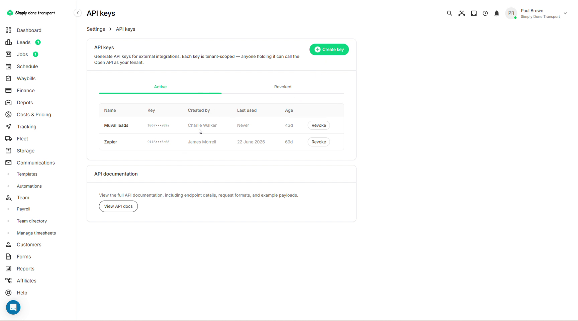Click the Jobs briefcase icon
The height and width of the screenshot is (321, 578).
click(x=8, y=54)
